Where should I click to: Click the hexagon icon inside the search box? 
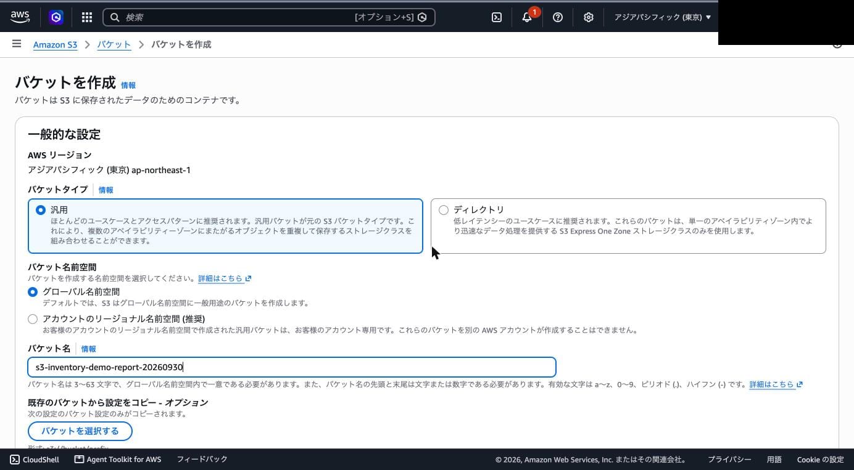pos(422,17)
